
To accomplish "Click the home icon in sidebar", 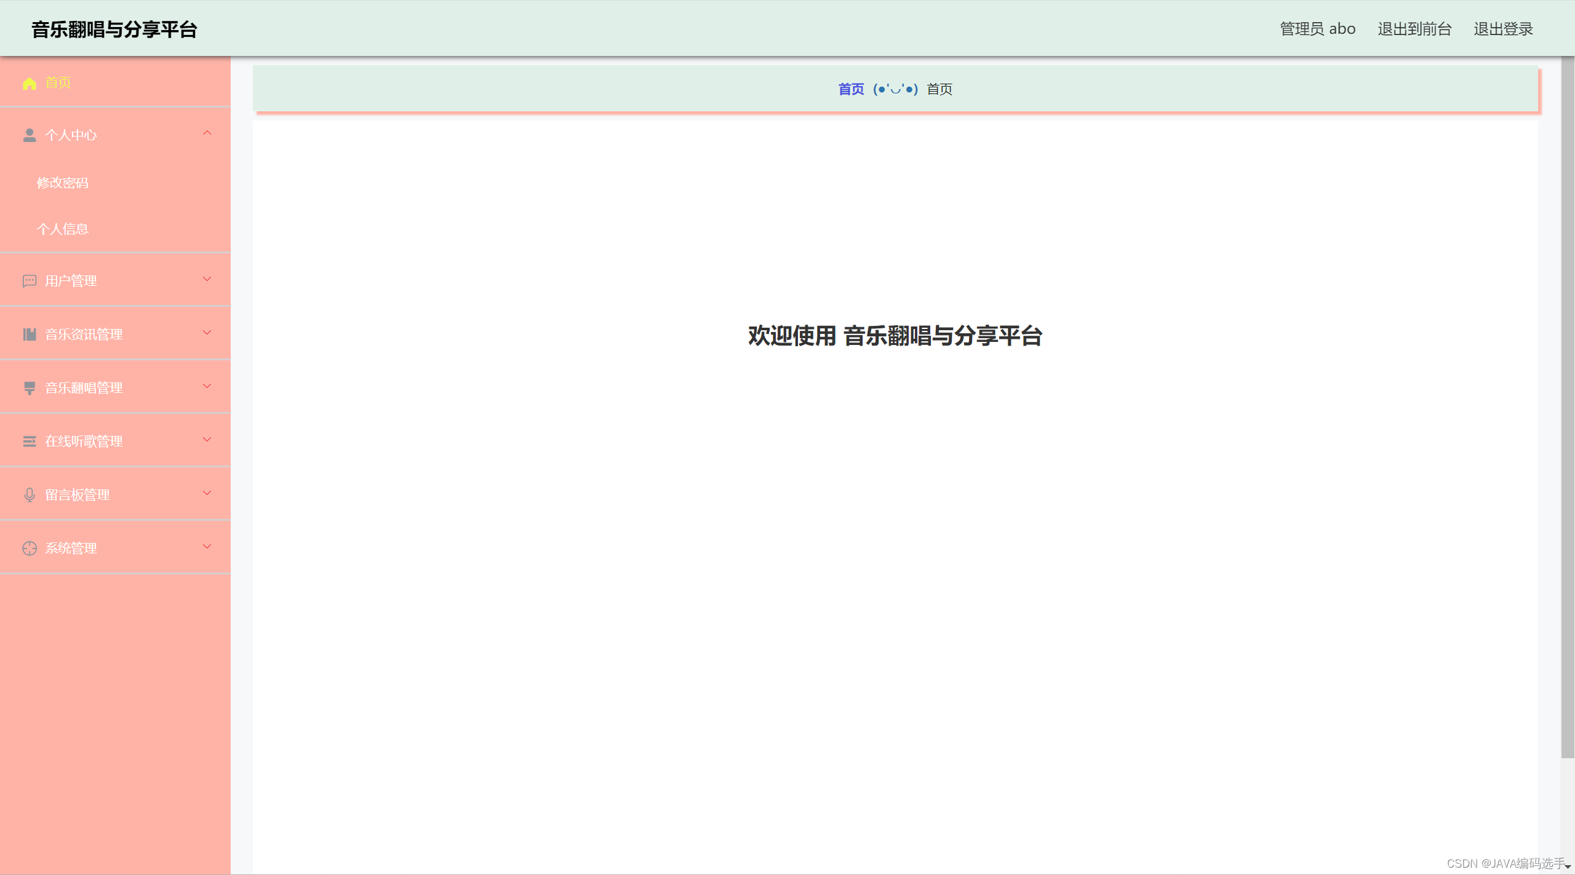I will click(29, 83).
